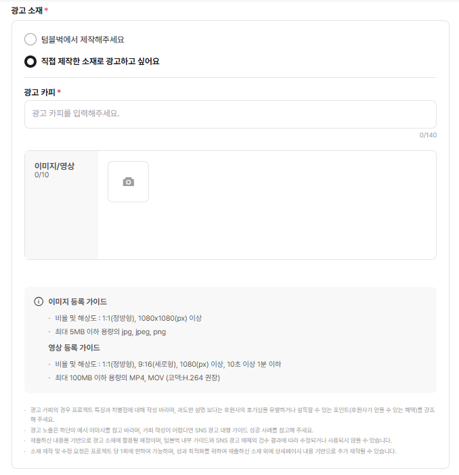Click the info icon beside 이미지 등록 가이드

coord(39,302)
